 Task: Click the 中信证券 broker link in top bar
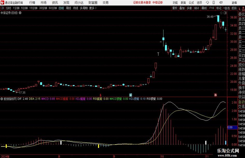tap(158, 3)
